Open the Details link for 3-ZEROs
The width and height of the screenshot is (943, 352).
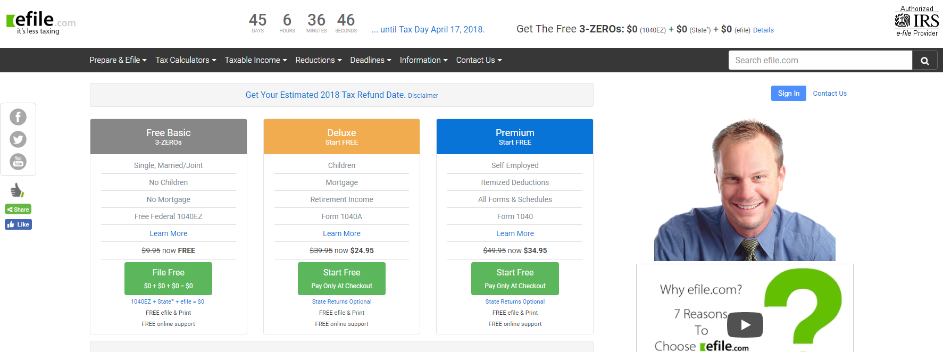click(x=763, y=30)
